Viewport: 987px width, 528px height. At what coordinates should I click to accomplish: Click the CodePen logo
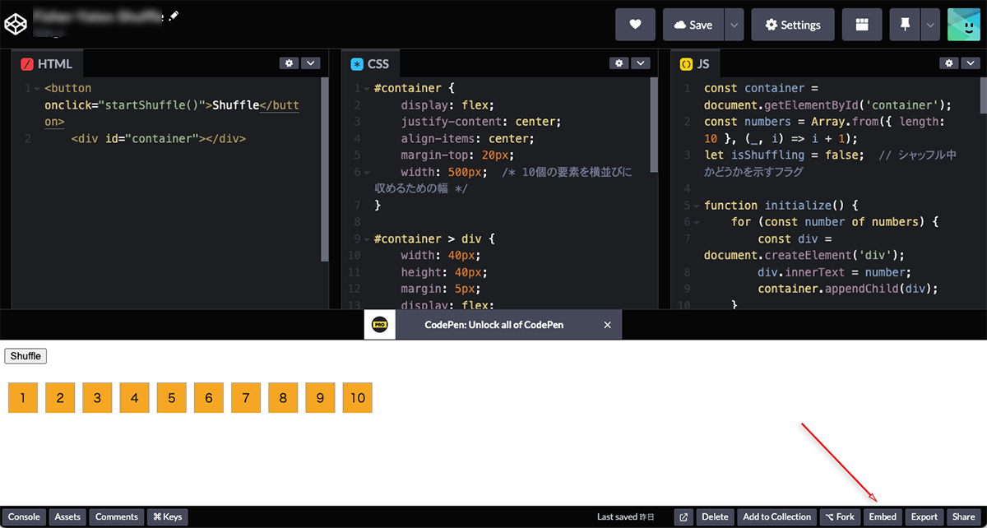[x=16, y=24]
